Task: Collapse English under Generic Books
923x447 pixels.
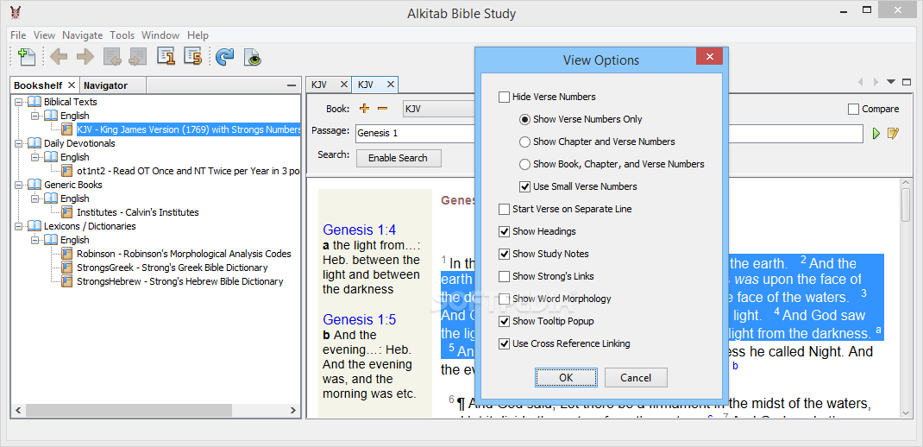Action: coord(35,198)
